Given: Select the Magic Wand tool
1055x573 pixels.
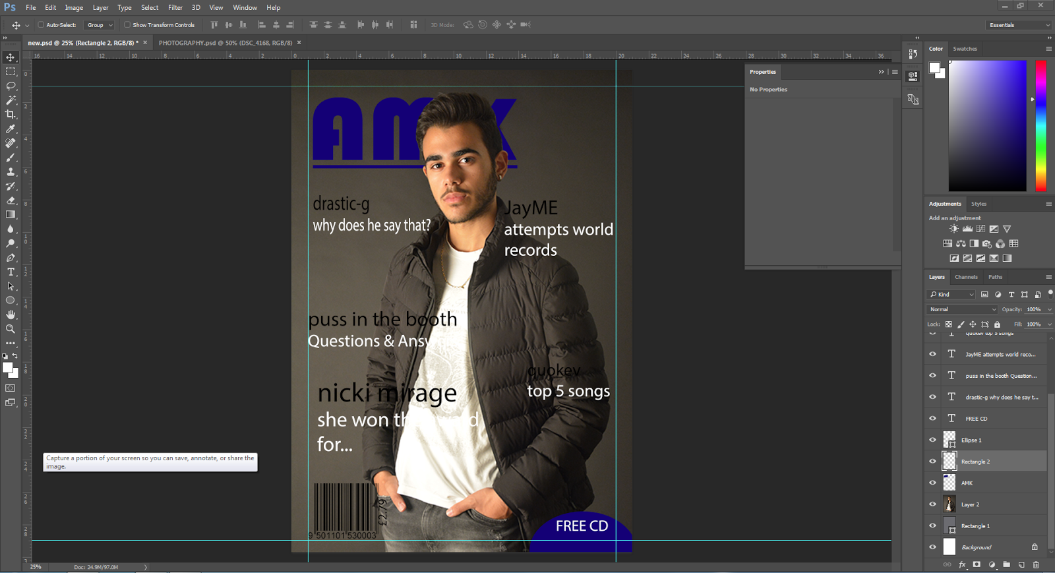Looking at the screenshot, I should coord(11,100).
